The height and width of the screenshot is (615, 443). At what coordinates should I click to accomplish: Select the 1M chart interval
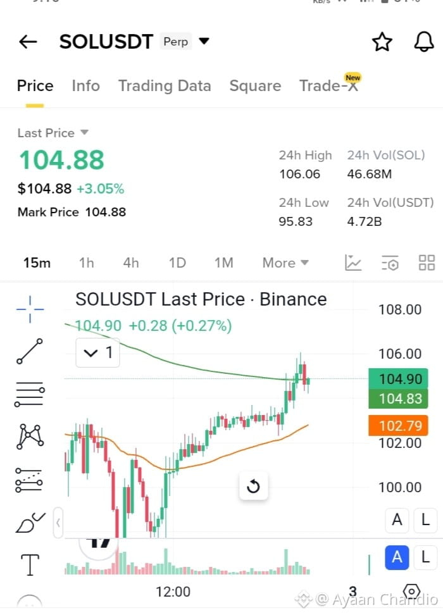(x=223, y=263)
